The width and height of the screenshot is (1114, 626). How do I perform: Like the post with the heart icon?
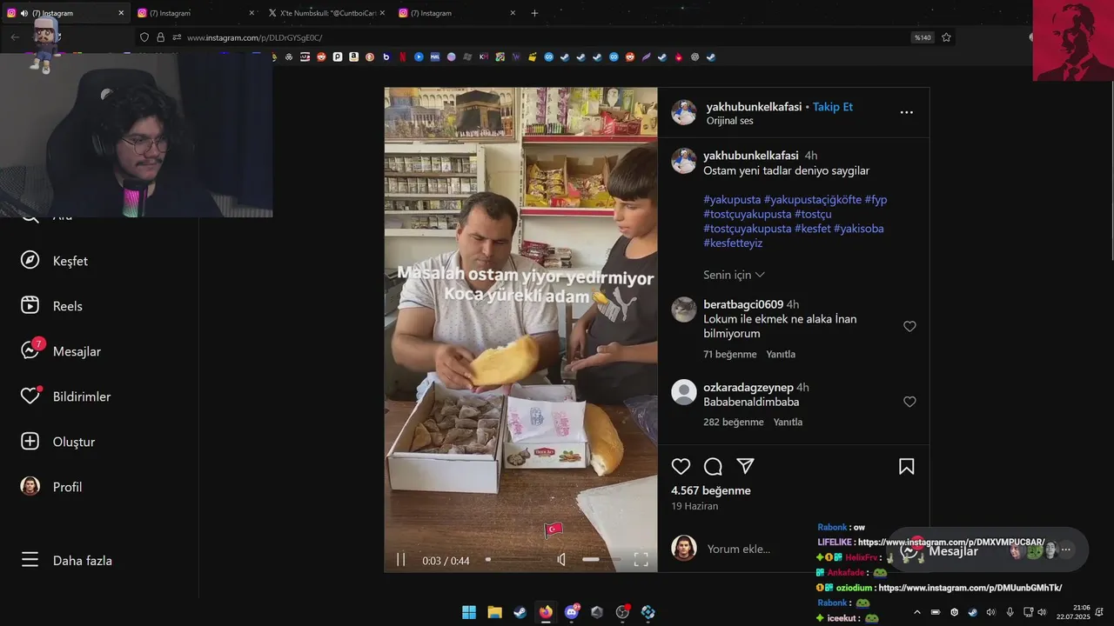(681, 467)
